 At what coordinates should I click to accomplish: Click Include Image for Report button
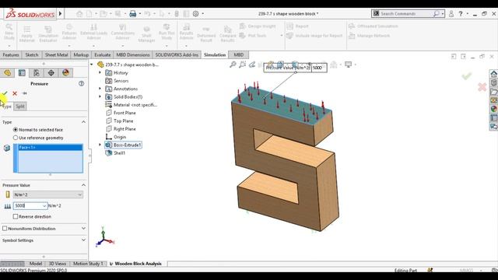click(x=314, y=36)
